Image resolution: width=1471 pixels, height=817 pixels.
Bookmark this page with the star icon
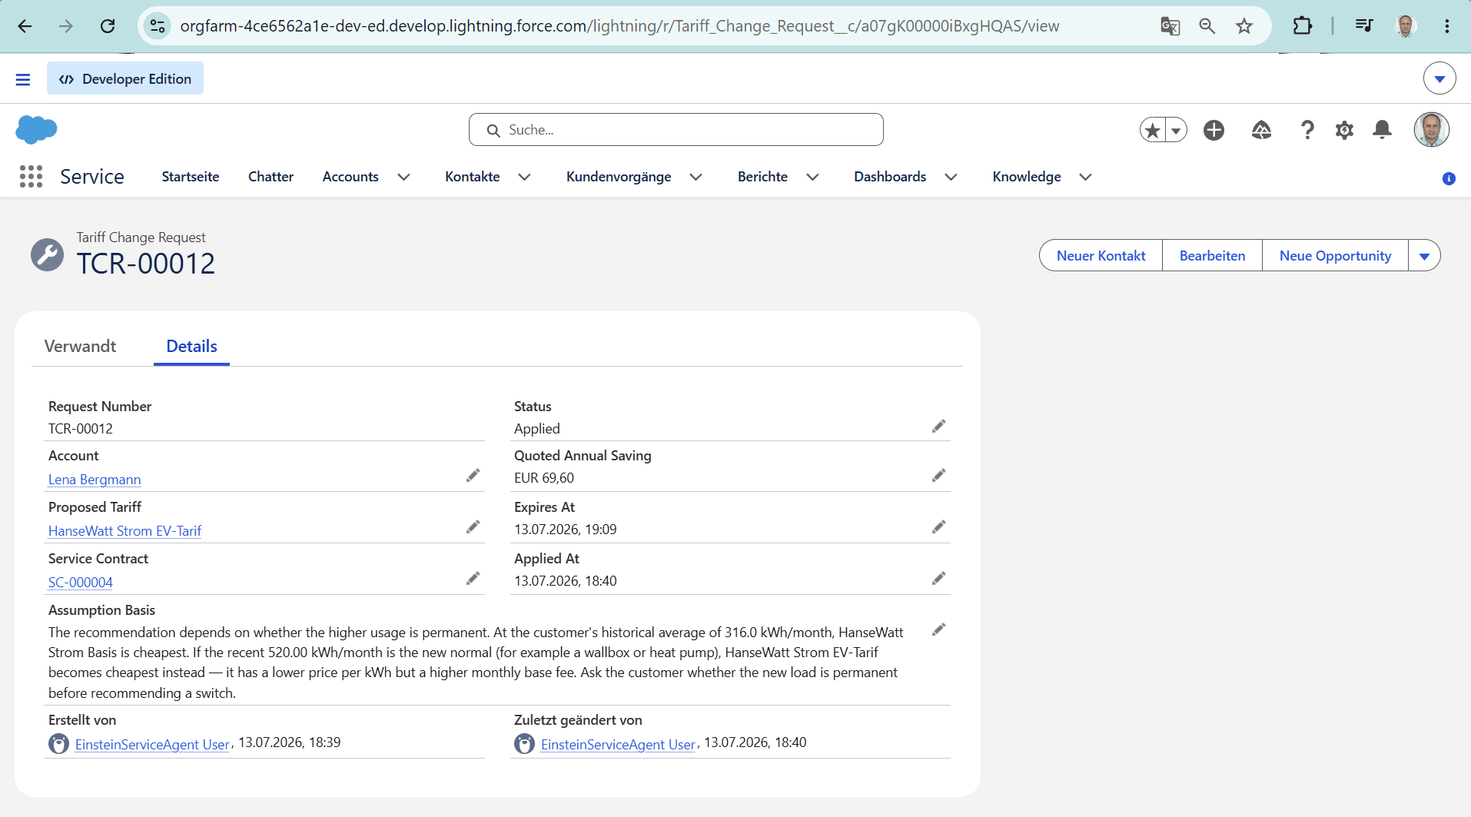1244,26
